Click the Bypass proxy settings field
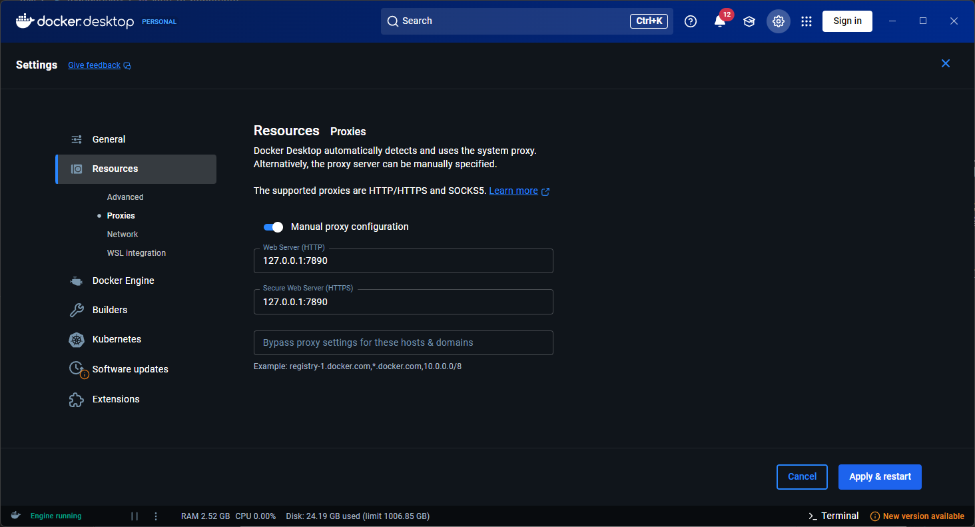Viewport: 975px width, 527px height. click(x=404, y=343)
